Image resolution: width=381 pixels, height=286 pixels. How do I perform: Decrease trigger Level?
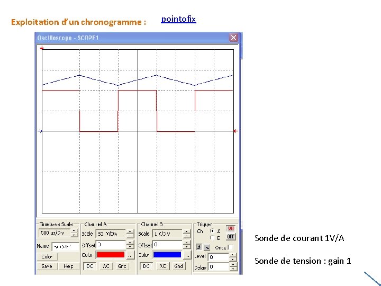233,259
